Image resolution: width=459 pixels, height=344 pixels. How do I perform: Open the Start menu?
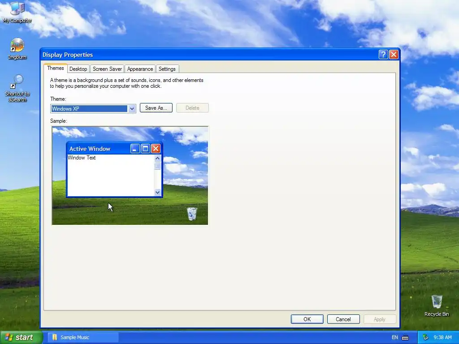[x=21, y=337]
